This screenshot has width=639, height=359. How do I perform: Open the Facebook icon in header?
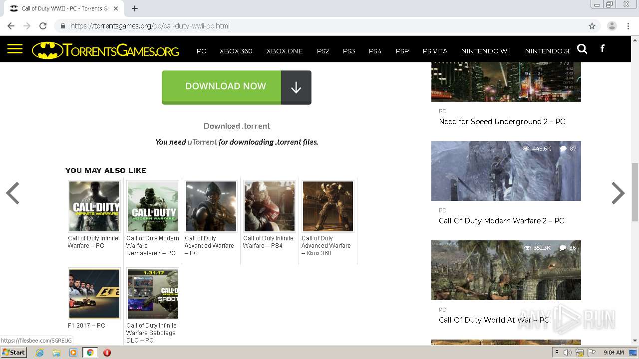(x=603, y=48)
